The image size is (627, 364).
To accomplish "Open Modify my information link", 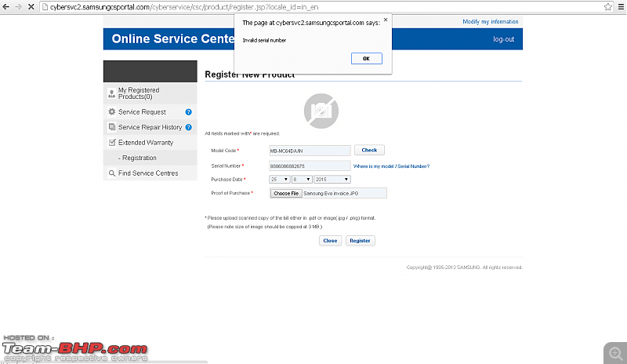I will coord(491,22).
